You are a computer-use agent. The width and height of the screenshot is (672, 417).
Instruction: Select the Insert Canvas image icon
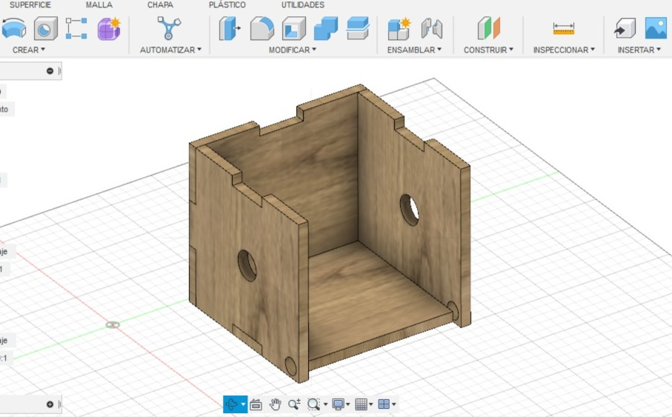click(656, 29)
